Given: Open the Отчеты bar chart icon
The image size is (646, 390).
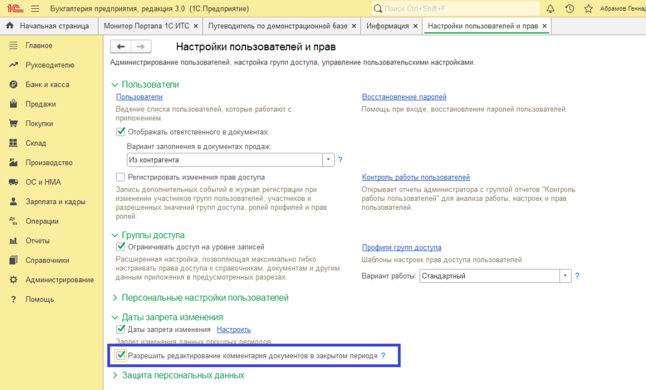Looking at the screenshot, I should click(14, 241).
